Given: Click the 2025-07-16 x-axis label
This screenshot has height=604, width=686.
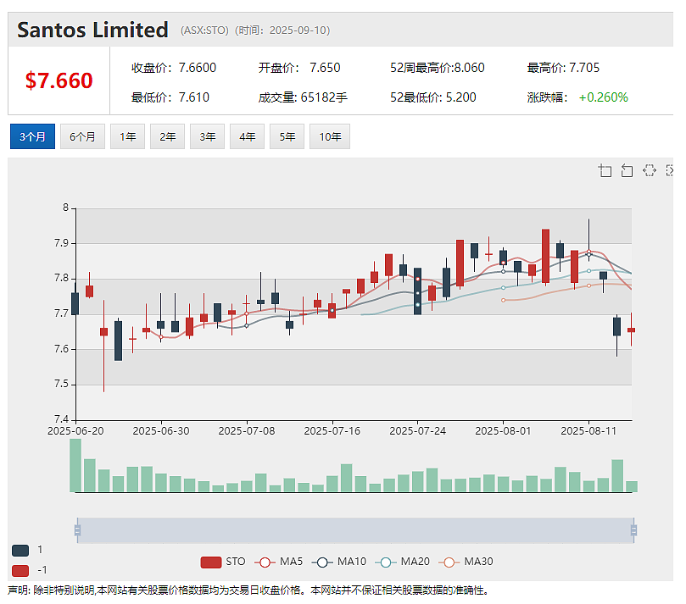Looking at the screenshot, I should click(x=332, y=431).
